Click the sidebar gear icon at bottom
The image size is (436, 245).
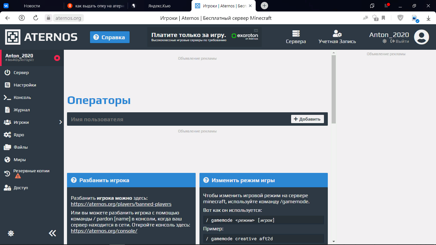pyautogui.click(x=11, y=234)
